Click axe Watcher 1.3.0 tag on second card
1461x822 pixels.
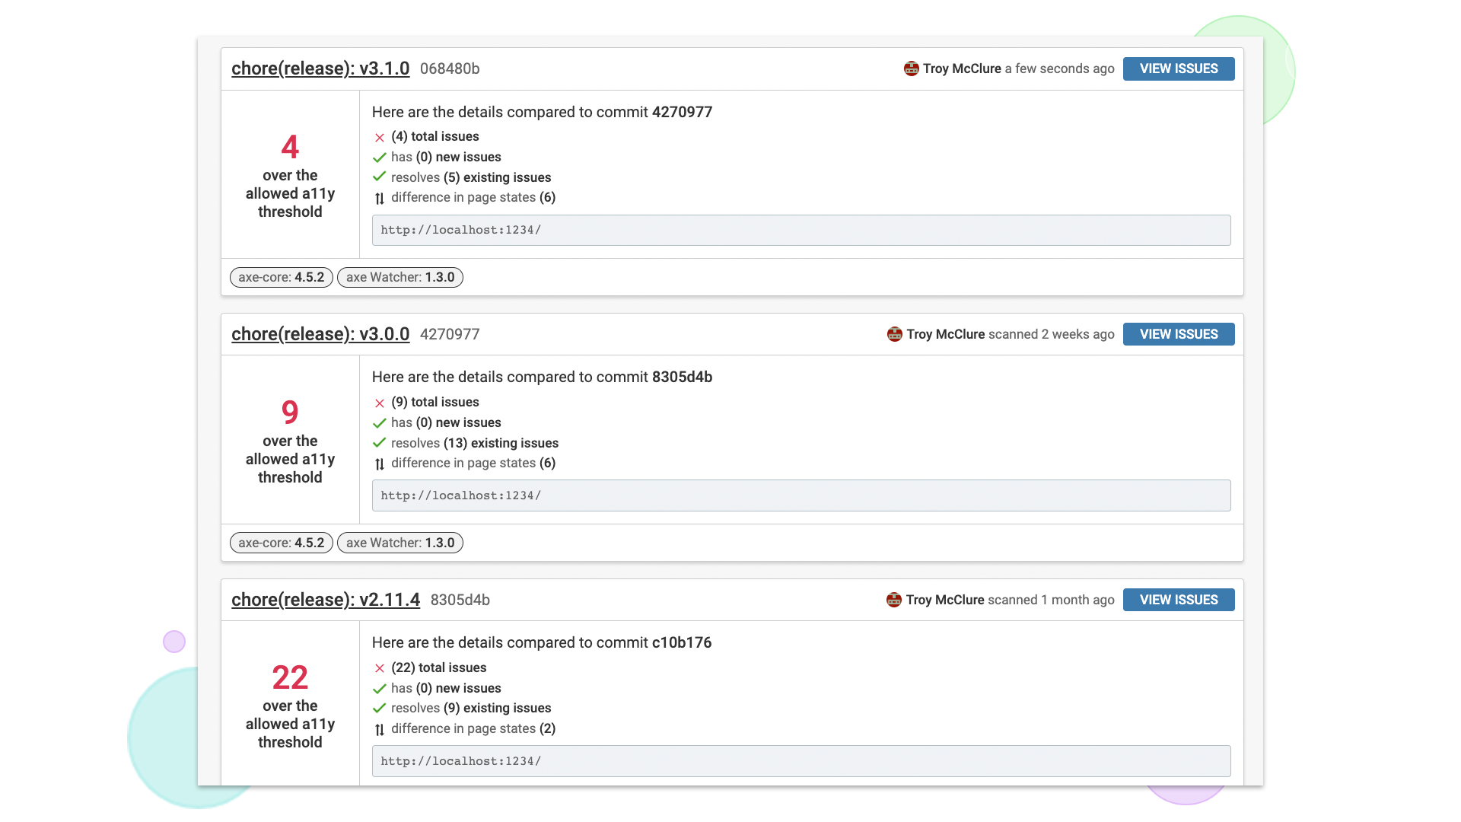tap(399, 543)
